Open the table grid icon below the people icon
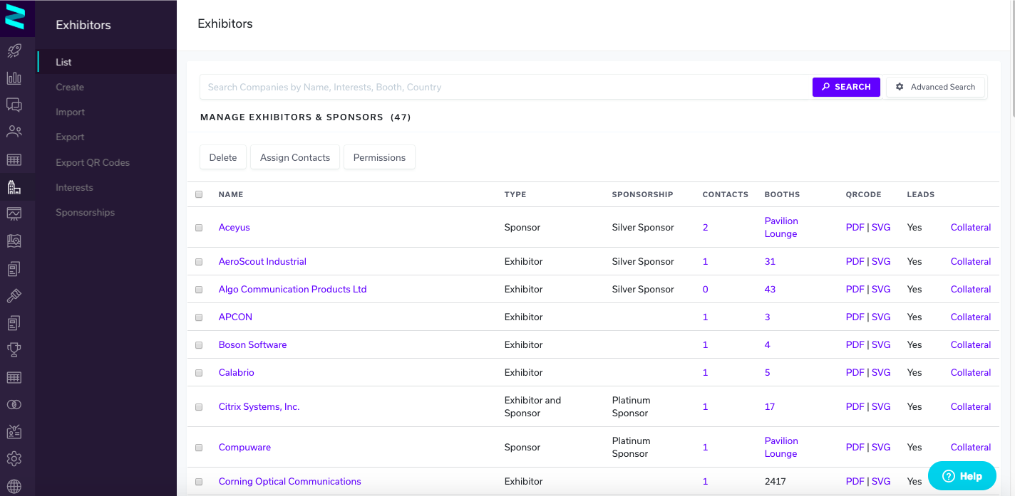 [14, 159]
